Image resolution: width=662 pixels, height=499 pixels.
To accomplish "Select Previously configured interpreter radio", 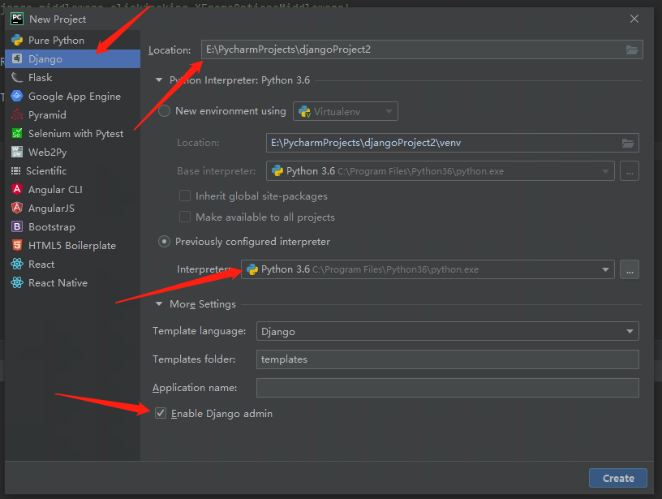I will 164,242.
